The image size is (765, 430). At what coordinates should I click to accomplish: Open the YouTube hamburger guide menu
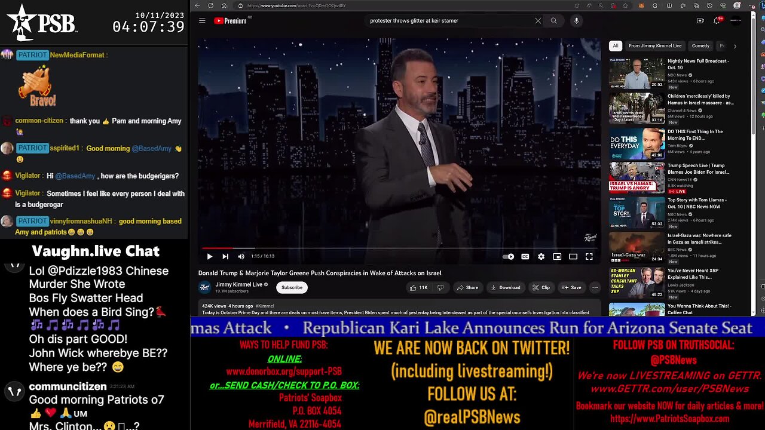pyautogui.click(x=202, y=20)
